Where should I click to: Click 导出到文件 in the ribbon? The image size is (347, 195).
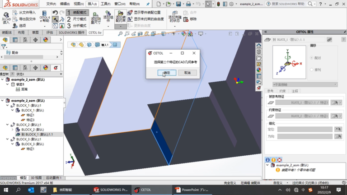click(24, 19)
